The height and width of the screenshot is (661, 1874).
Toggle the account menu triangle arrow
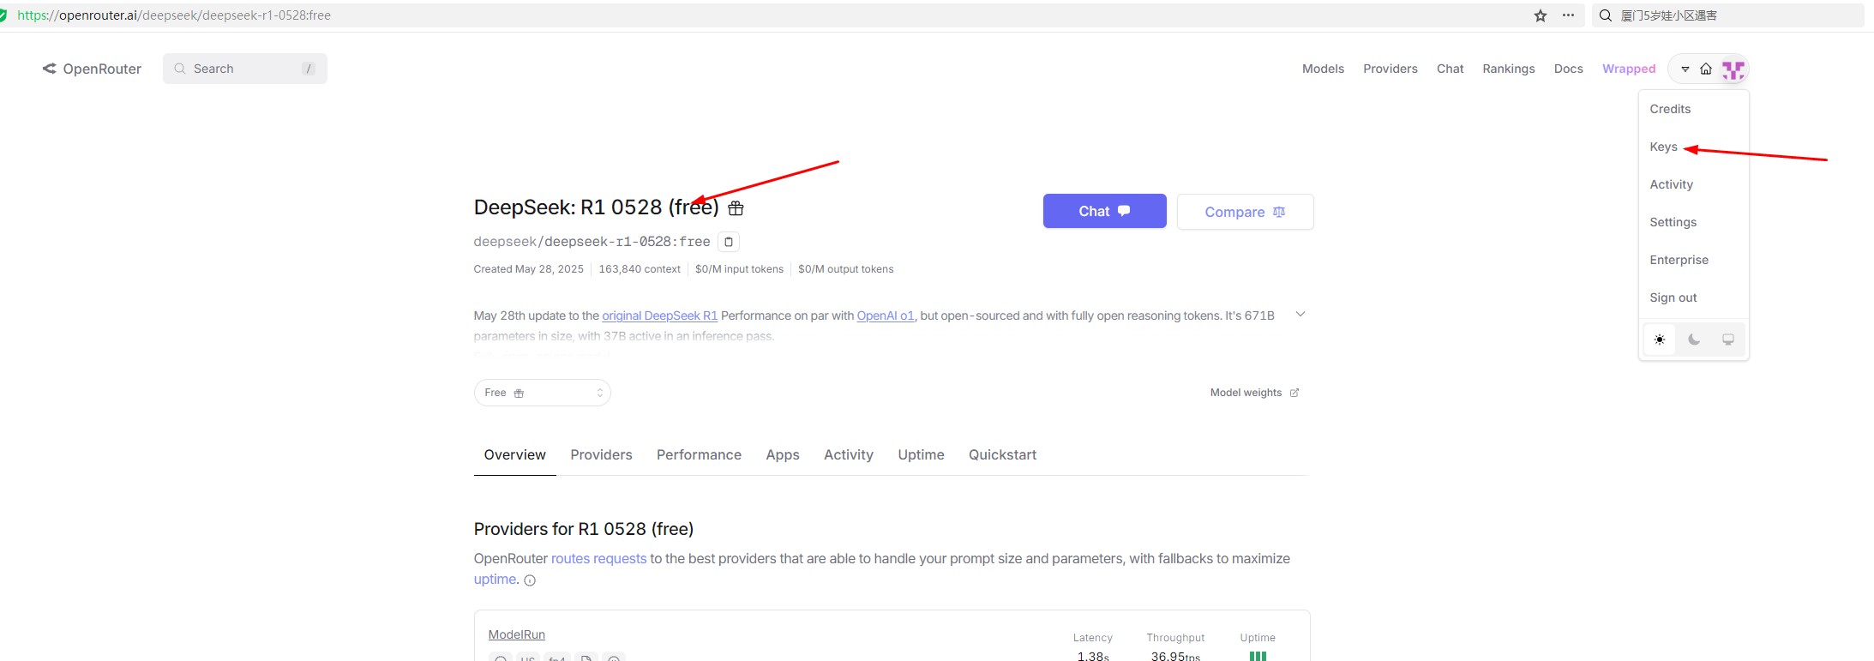(1685, 69)
